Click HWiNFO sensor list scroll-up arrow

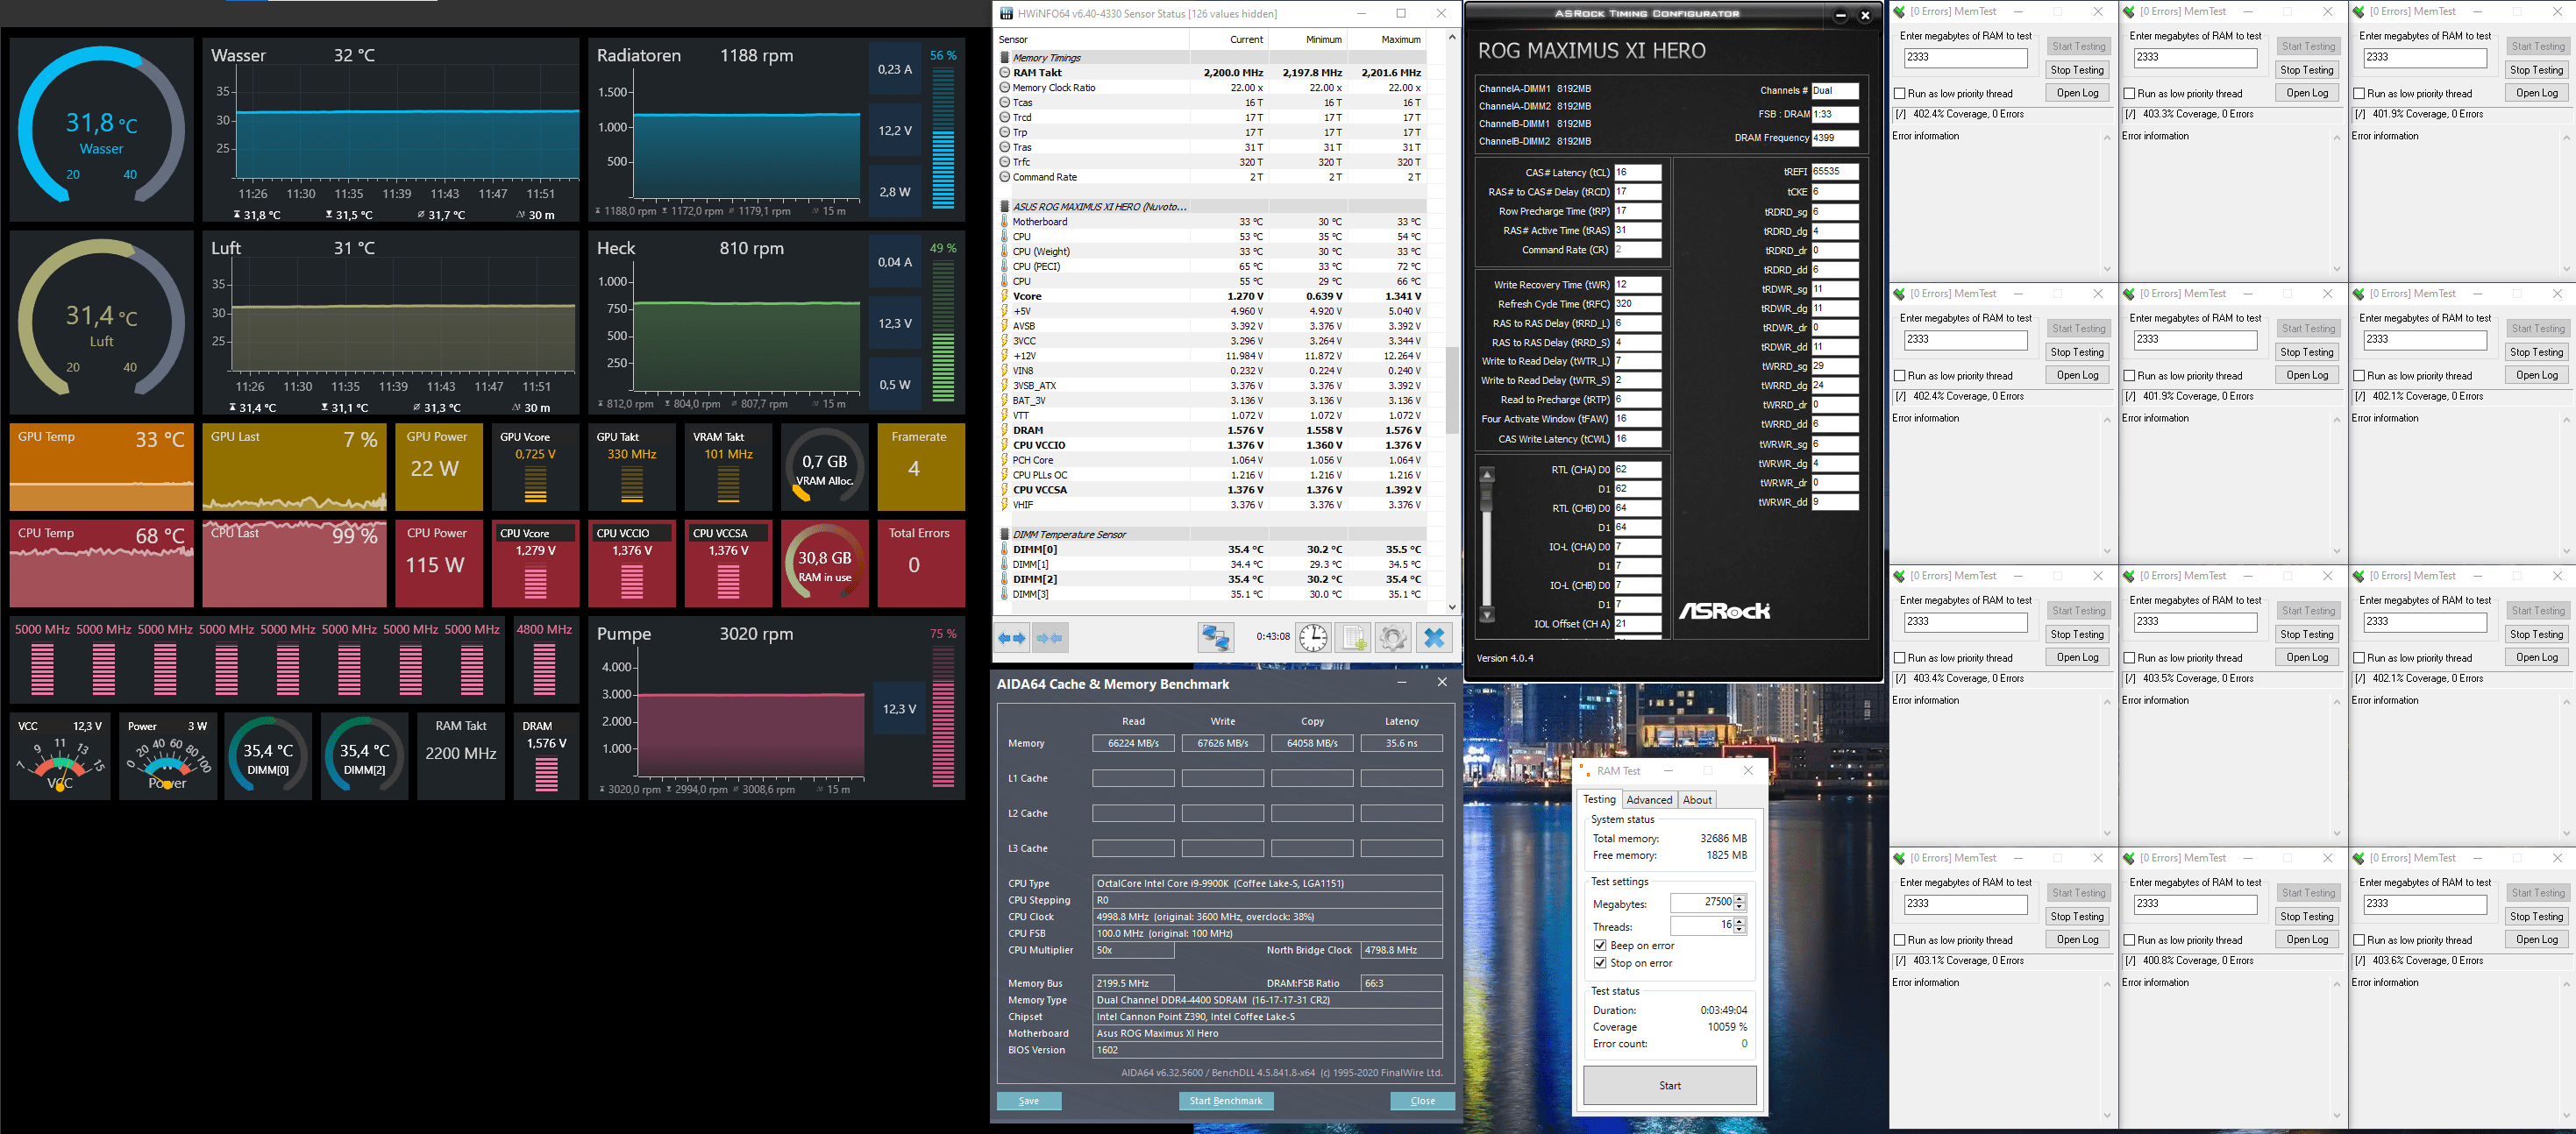(x=1452, y=38)
